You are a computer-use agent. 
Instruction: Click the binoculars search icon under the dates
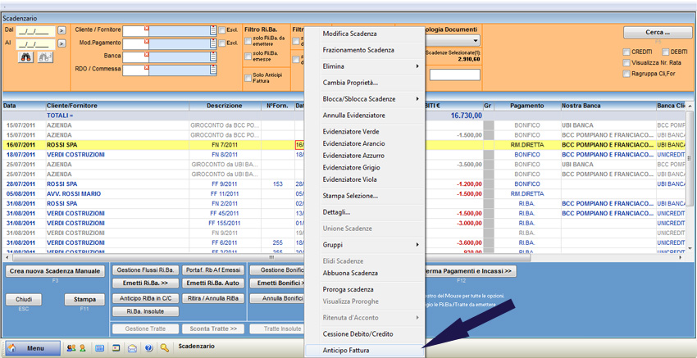click(x=26, y=57)
